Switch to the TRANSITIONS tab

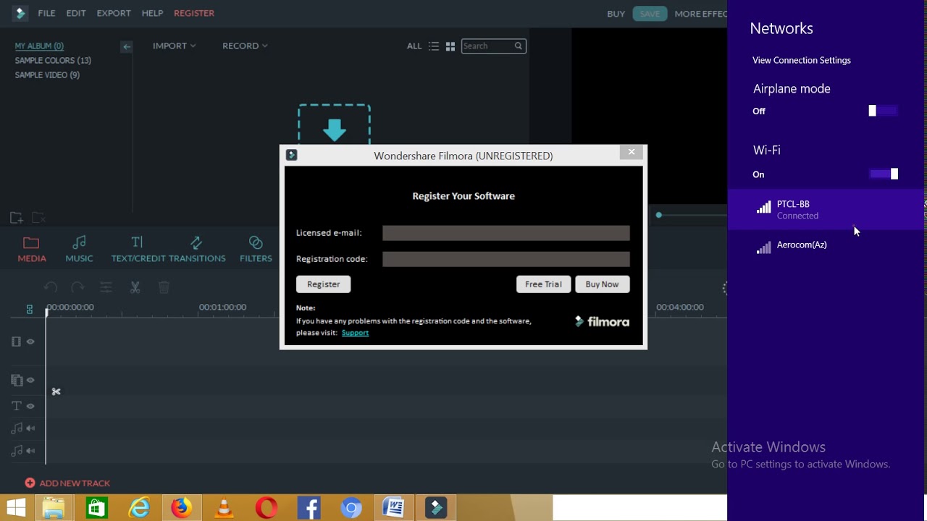(x=196, y=249)
